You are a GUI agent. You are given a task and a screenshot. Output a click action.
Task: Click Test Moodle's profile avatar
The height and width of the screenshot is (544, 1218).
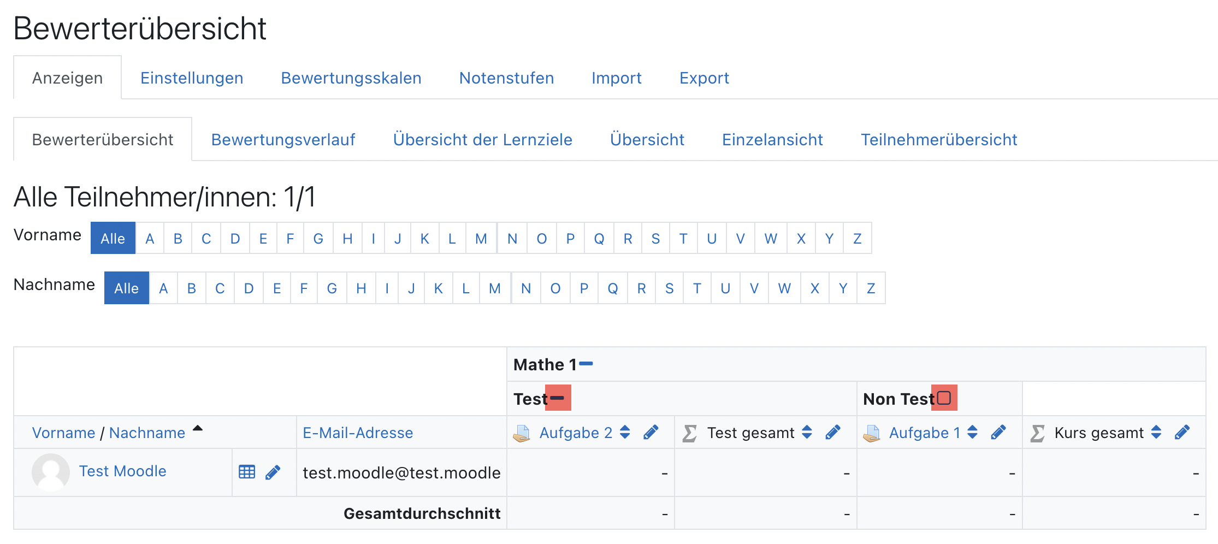tap(50, 472)
